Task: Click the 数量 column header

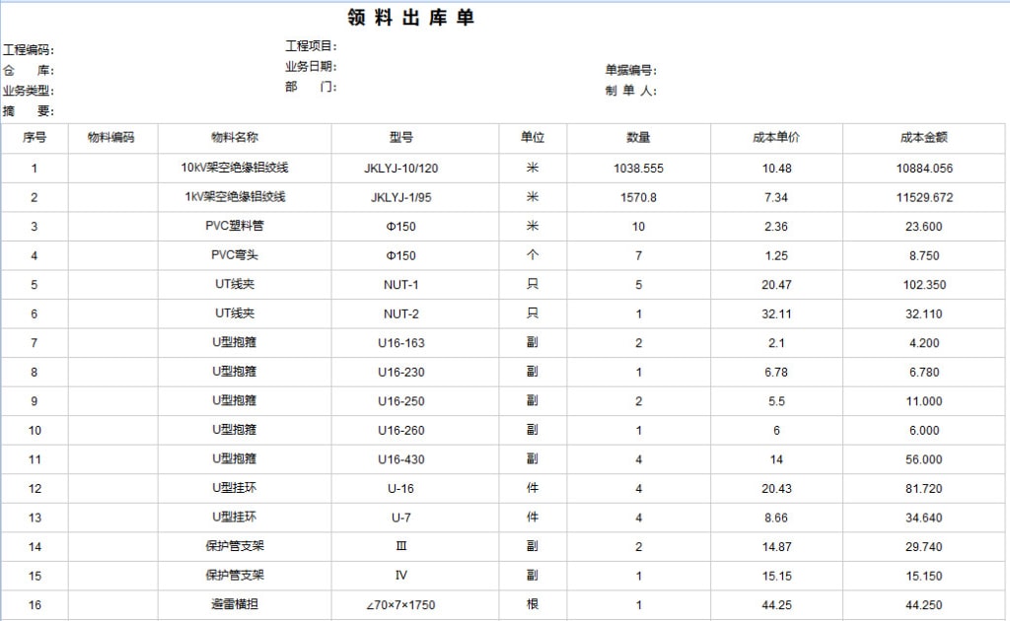Action: pos(638,138)
